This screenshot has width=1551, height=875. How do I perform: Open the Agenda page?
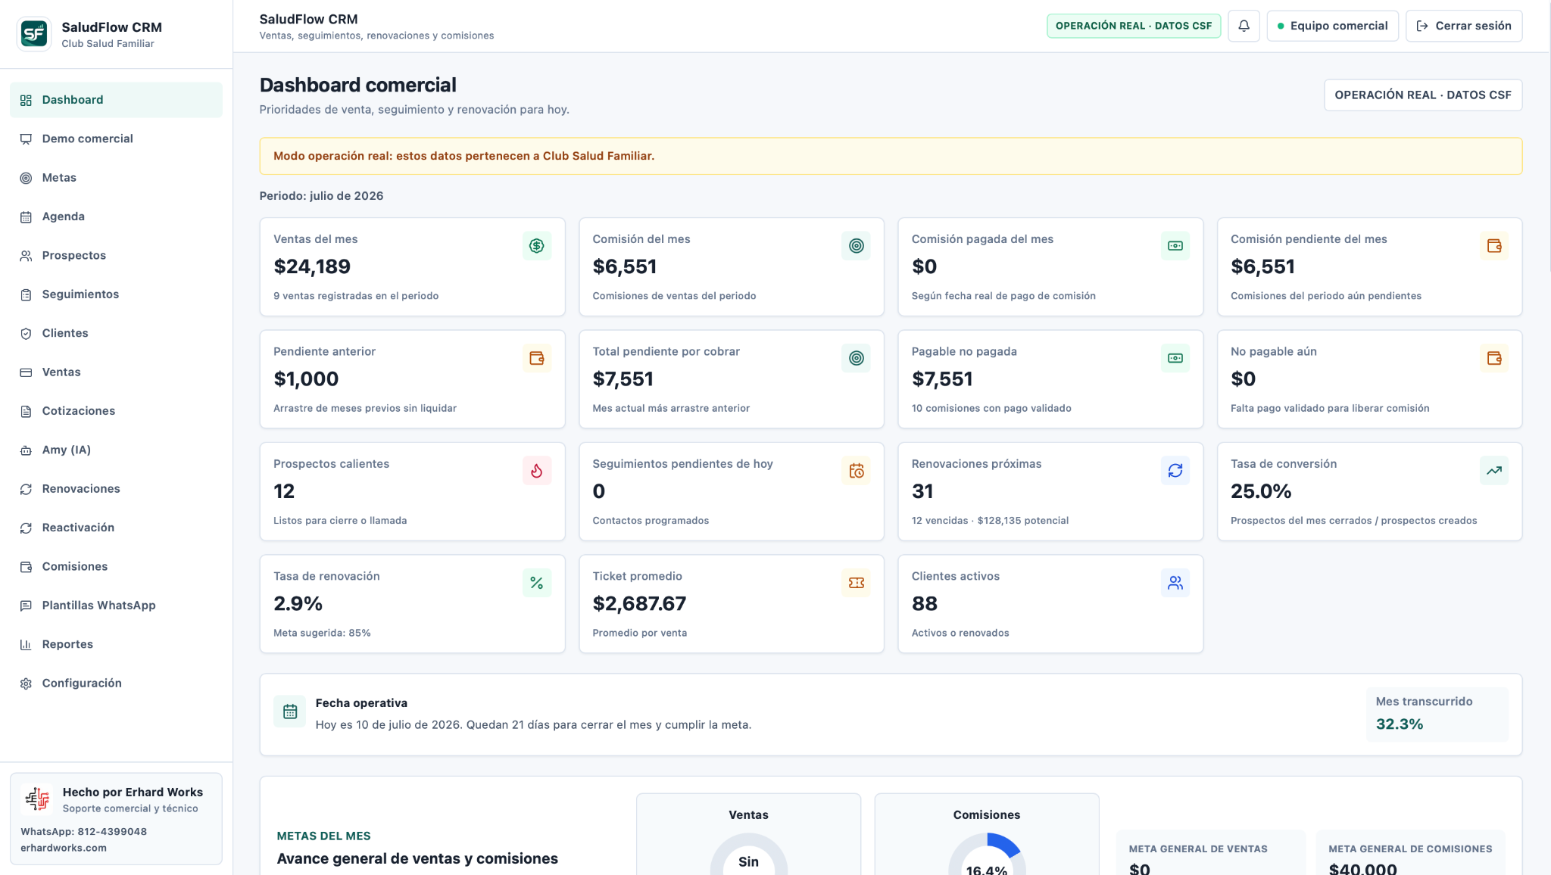[116, 216]
